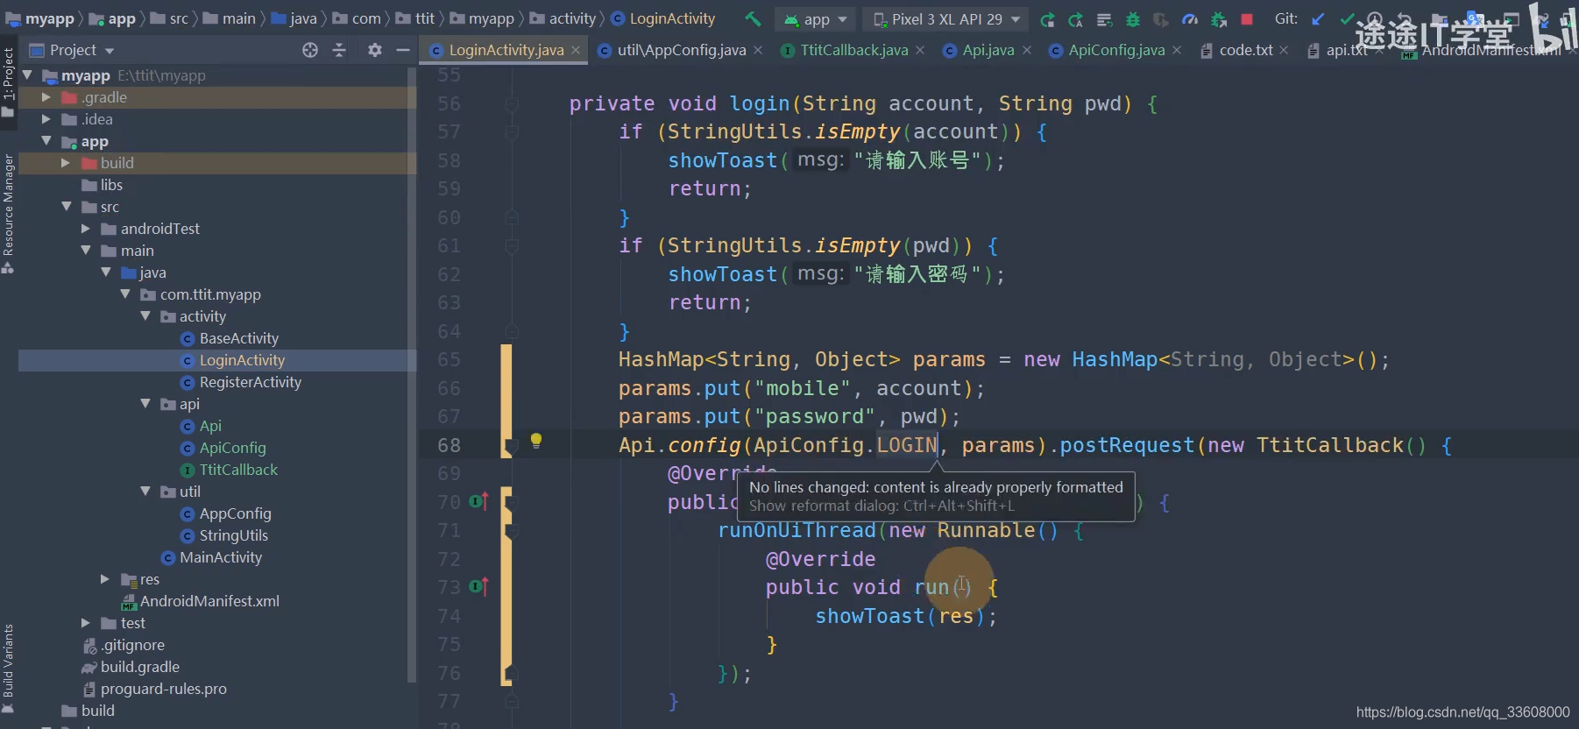Open the Resource Manager side tab
The width and height of the screenshot is (1579, 729).
click(8, 213)
